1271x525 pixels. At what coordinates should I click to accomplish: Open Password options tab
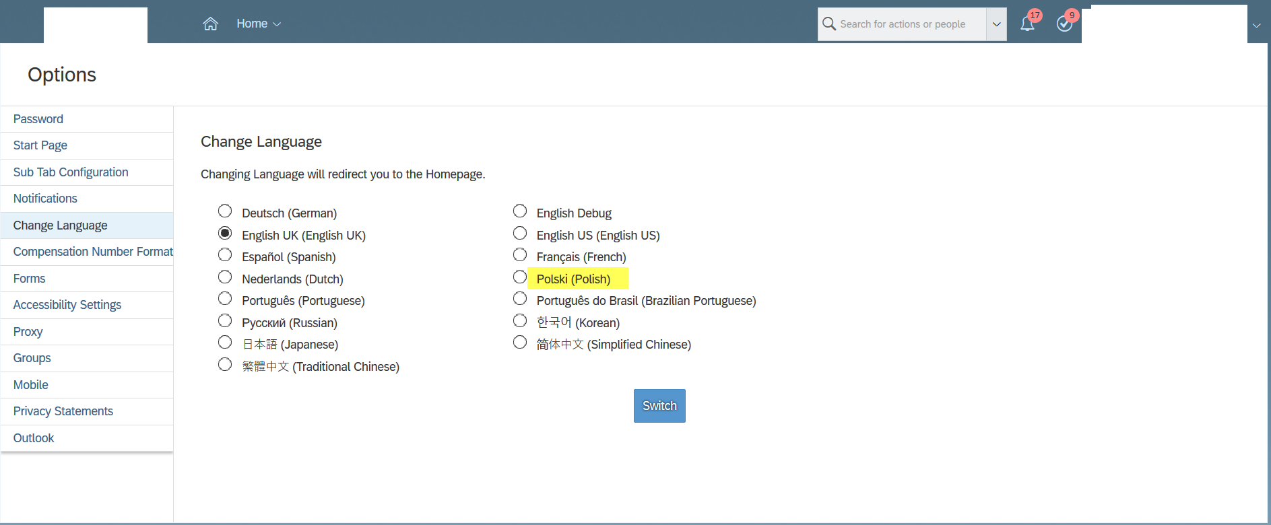tap(87, 119)
